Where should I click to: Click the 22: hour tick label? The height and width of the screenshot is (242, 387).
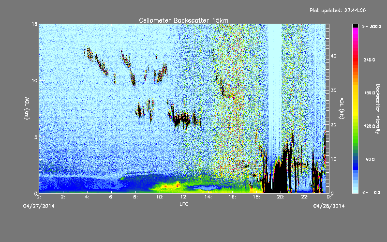305,197
